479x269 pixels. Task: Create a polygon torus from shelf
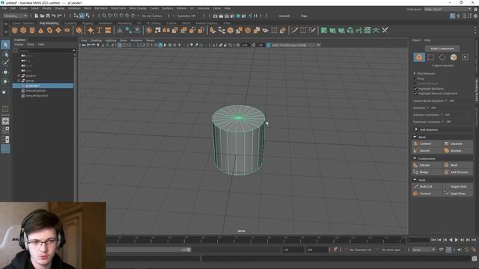(x=49, y=30)
